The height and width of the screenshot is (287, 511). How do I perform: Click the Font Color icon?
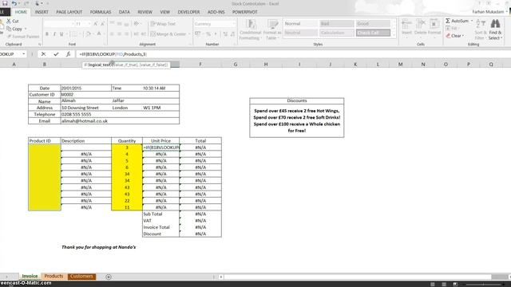(x=99, y=33)
